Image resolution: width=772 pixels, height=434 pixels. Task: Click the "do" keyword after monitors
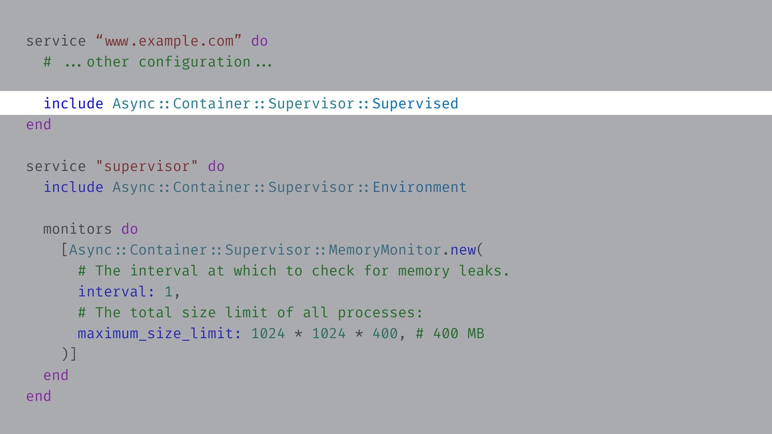click(x=129, y=229)
